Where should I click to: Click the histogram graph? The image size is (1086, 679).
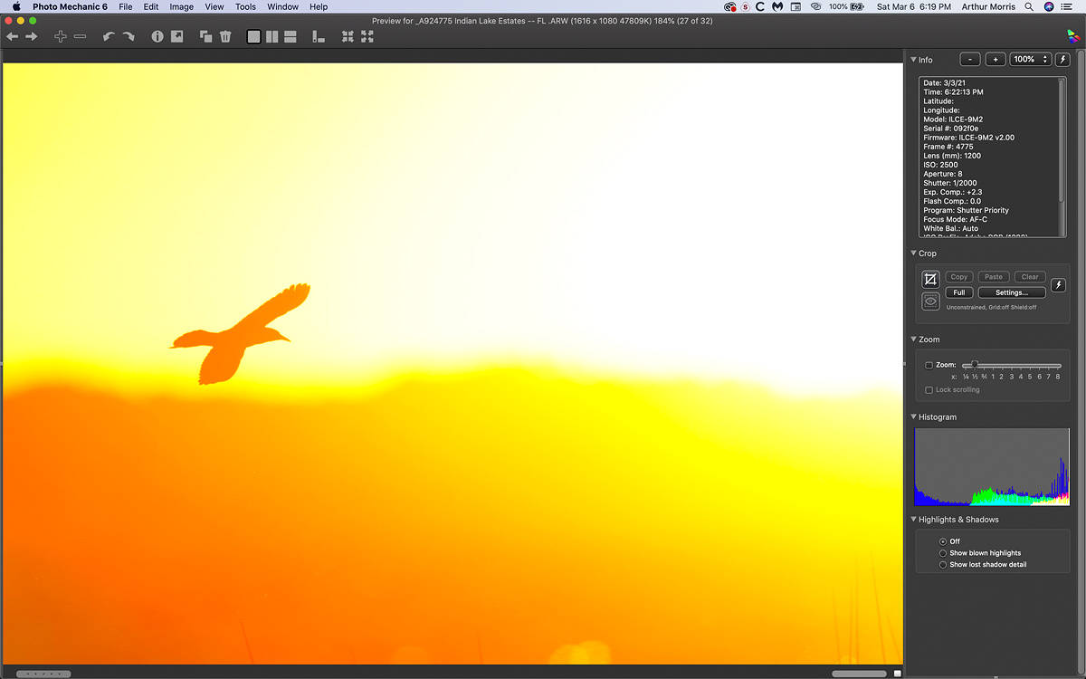[x=992, y=466]
